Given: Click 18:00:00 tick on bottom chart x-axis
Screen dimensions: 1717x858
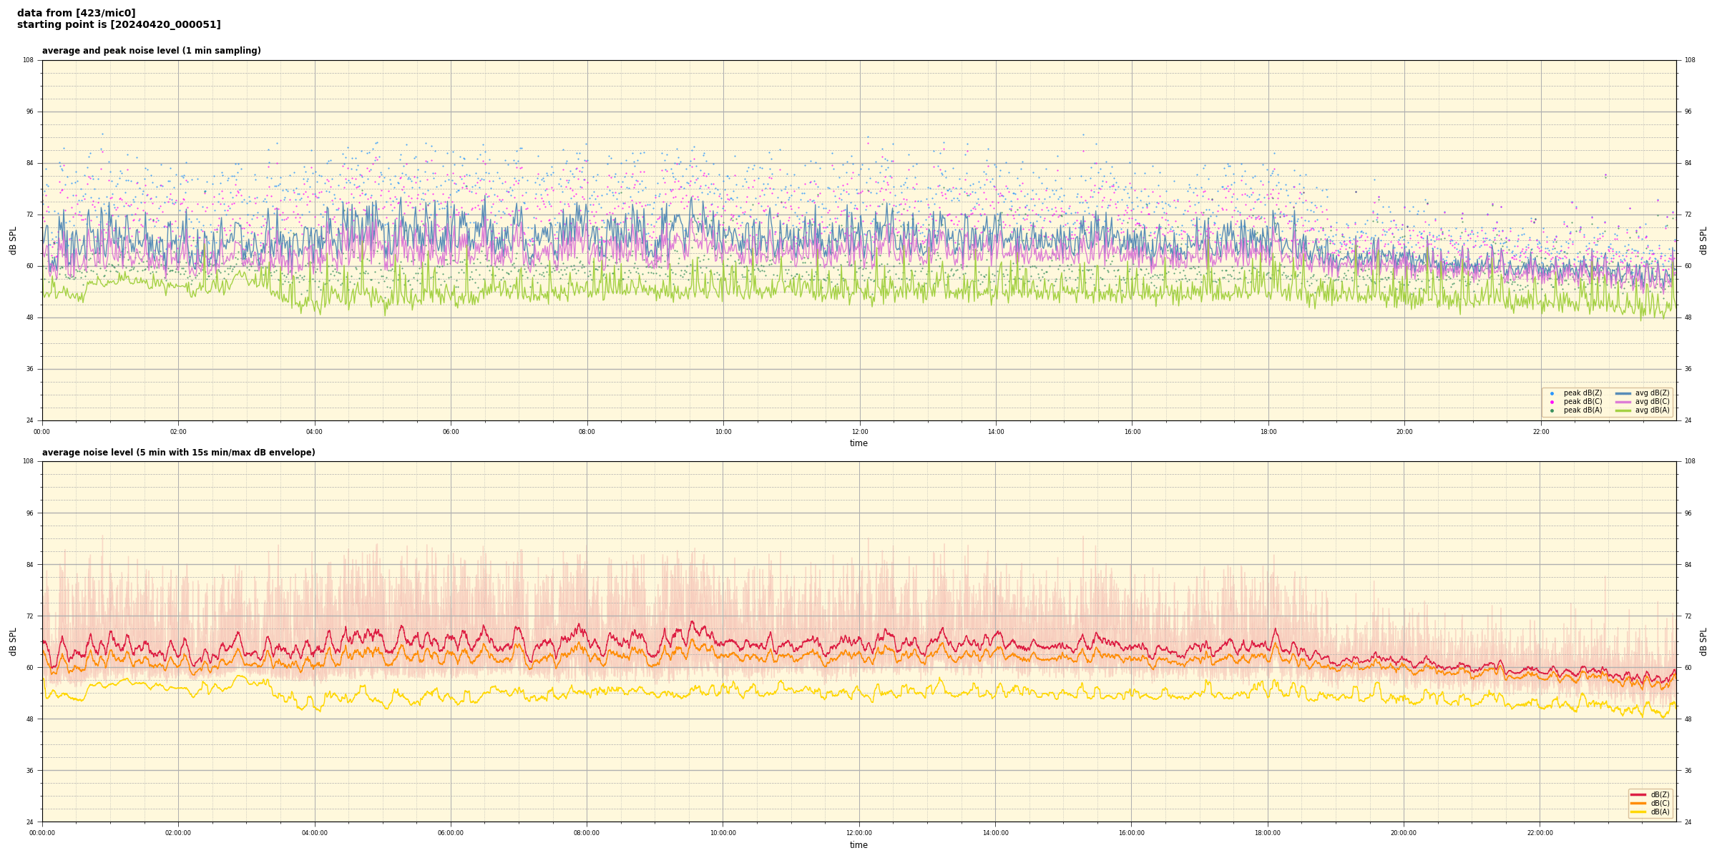Looking at the screenshot, I should 1268,833.
